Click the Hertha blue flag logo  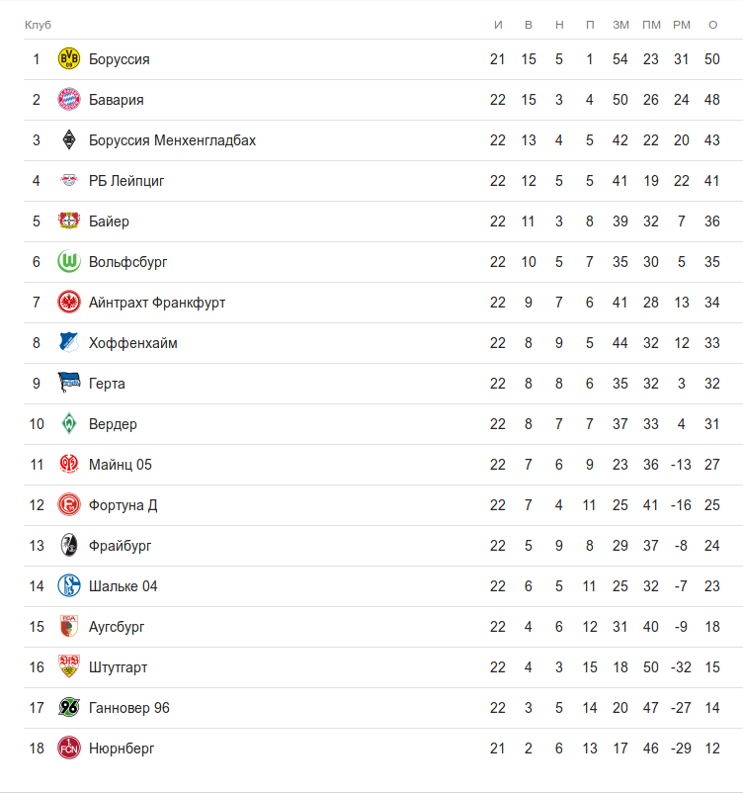click(69, 384)
